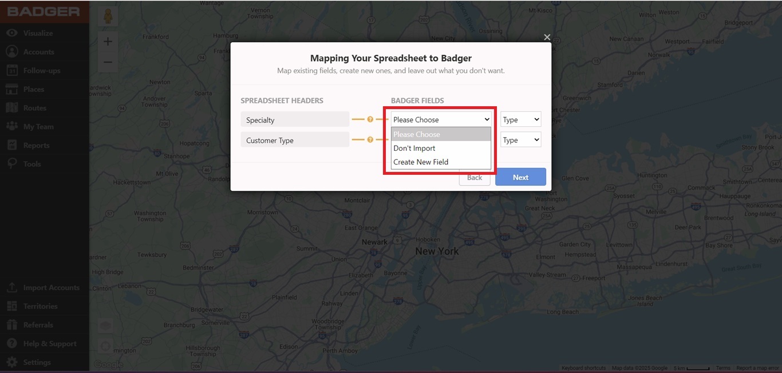
Task: Open the Type dropdown for Customer Type
Action: pyautogui.click(x=520, y=140)
